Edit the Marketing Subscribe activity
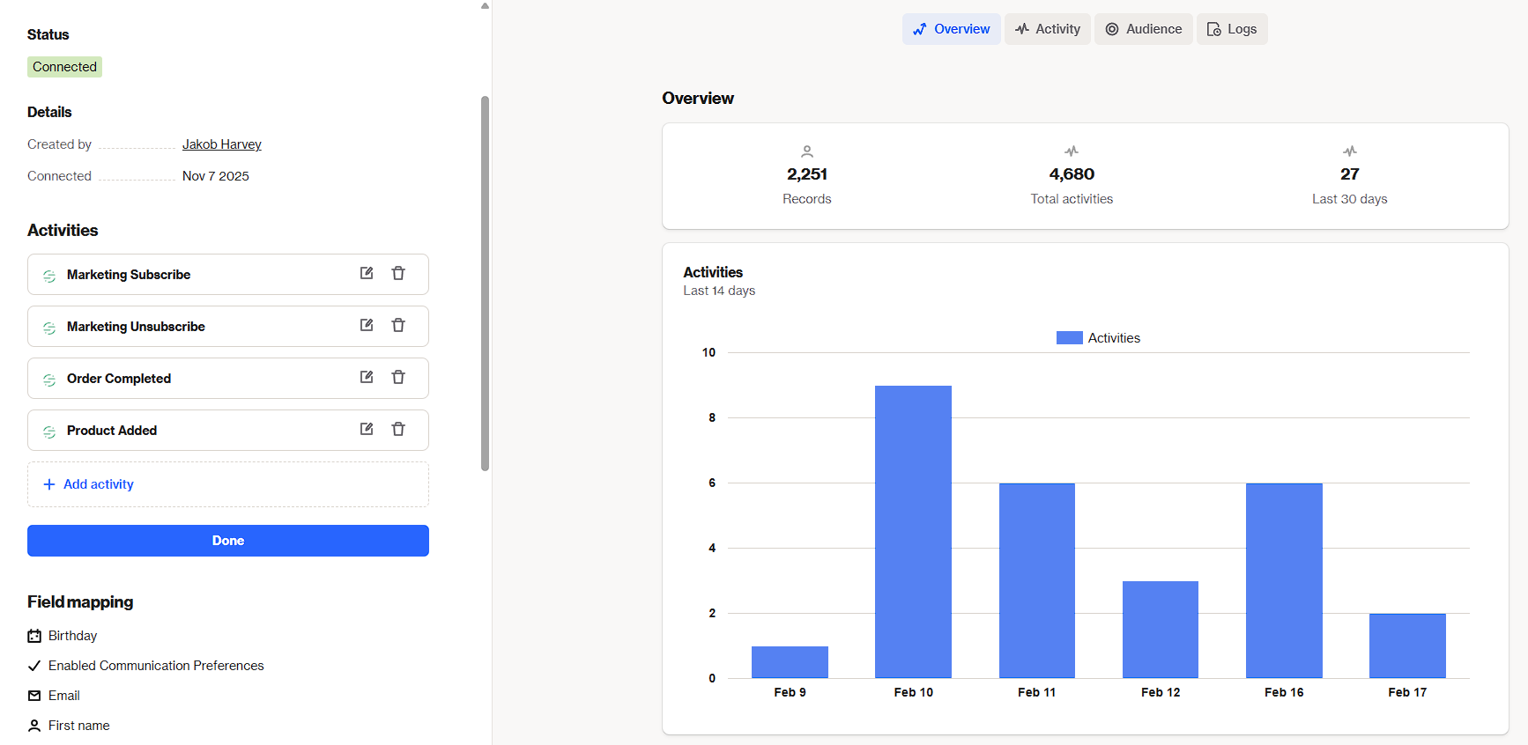 (367, 274)
